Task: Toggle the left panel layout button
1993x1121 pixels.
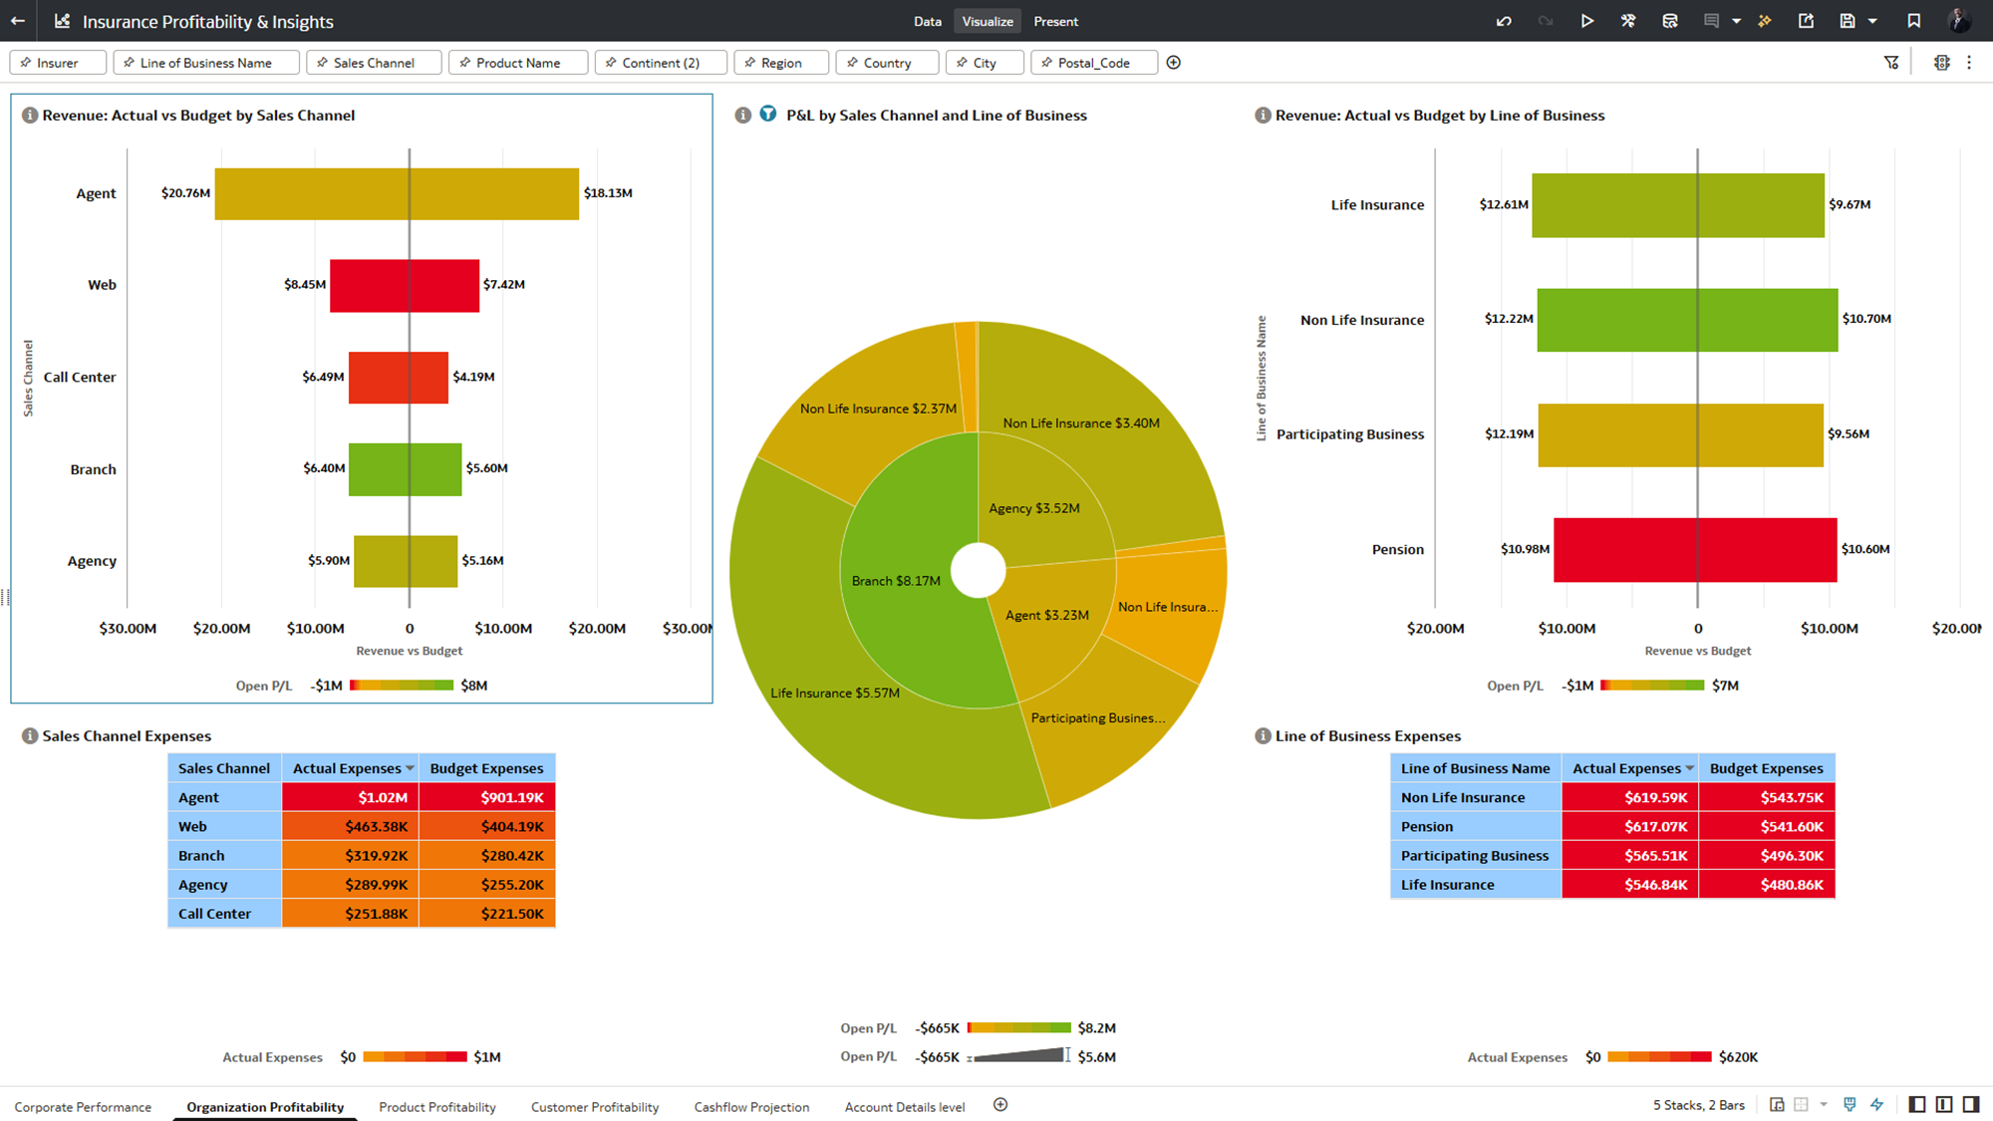Action: point(1916,1104)
